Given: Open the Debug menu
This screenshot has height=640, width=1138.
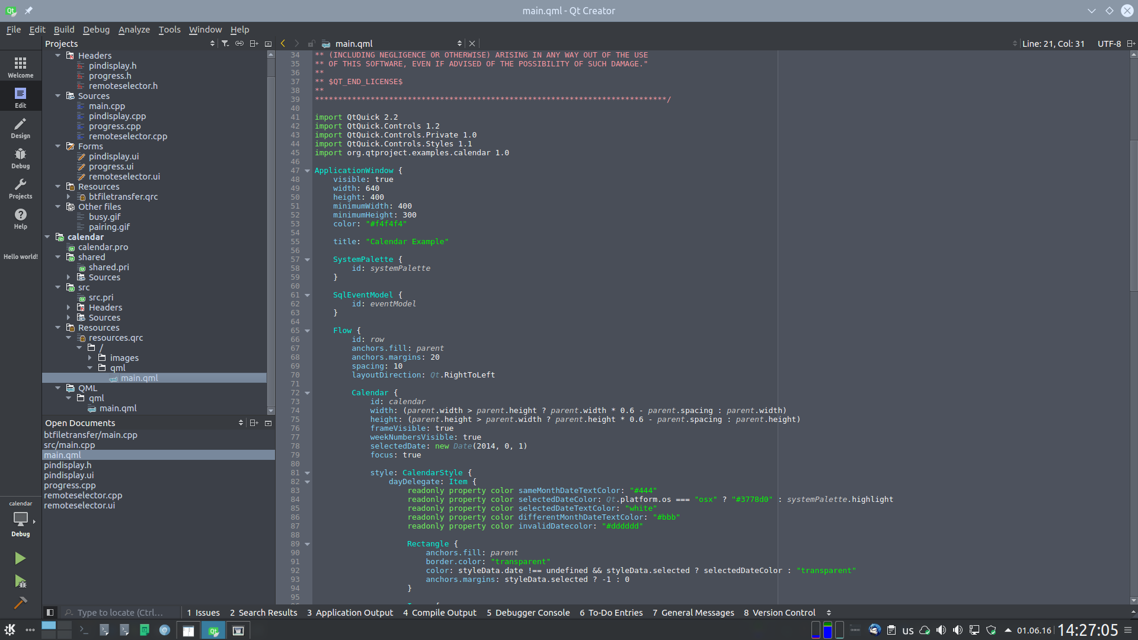Looking at the screenshot, I should 96,30.
